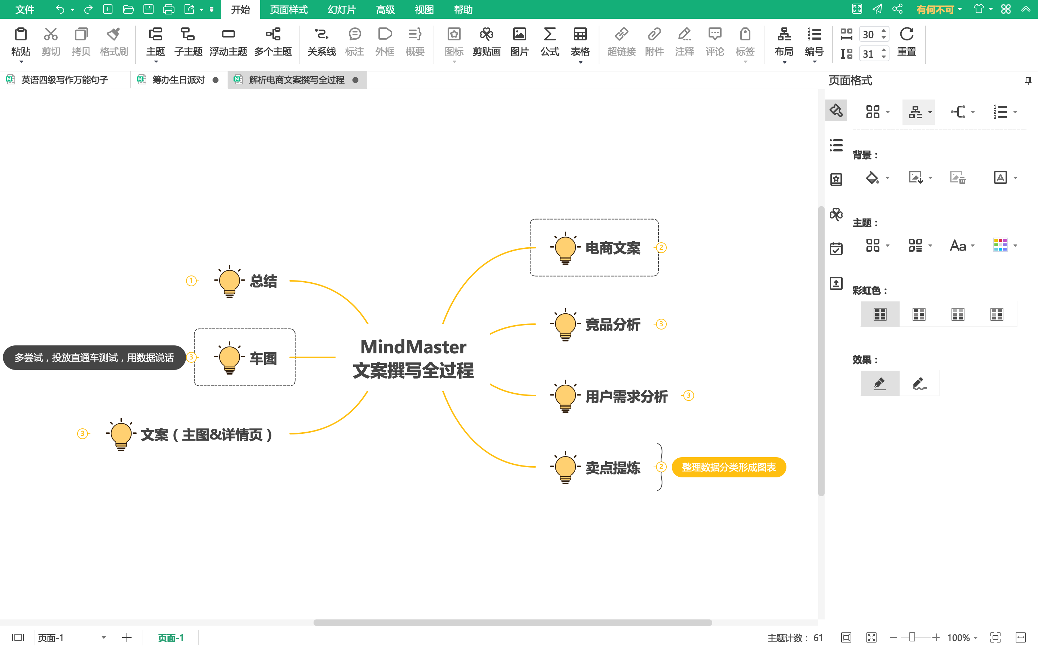Click the Share icon at top right
The image size is (1038, 649).
[x=897, y=9]
